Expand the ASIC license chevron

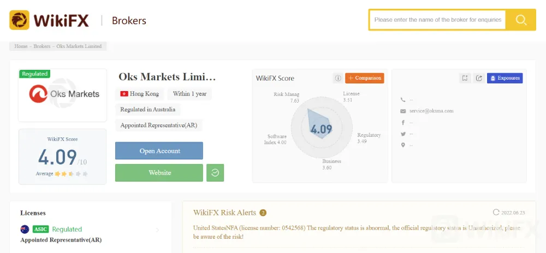[157, 230]
